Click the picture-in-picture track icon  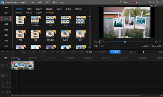click(3, 75)
